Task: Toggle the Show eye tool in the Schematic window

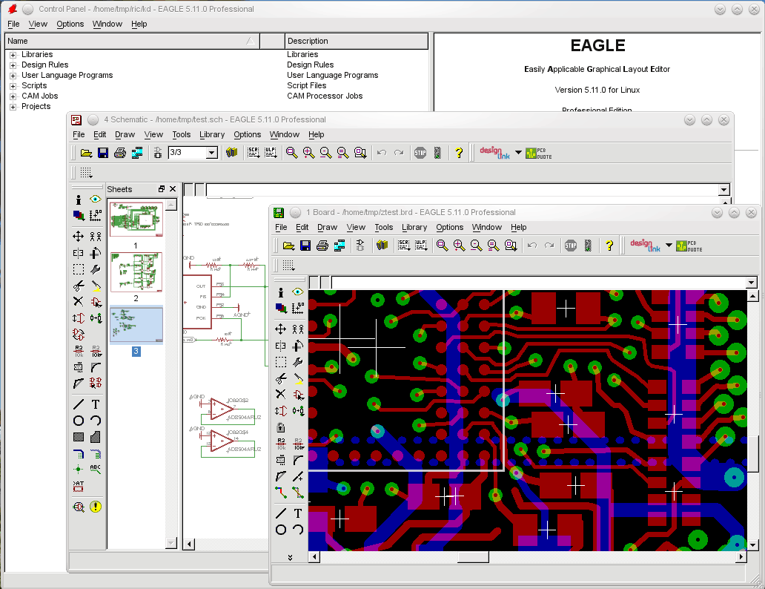Action: [x=96, y=200]
